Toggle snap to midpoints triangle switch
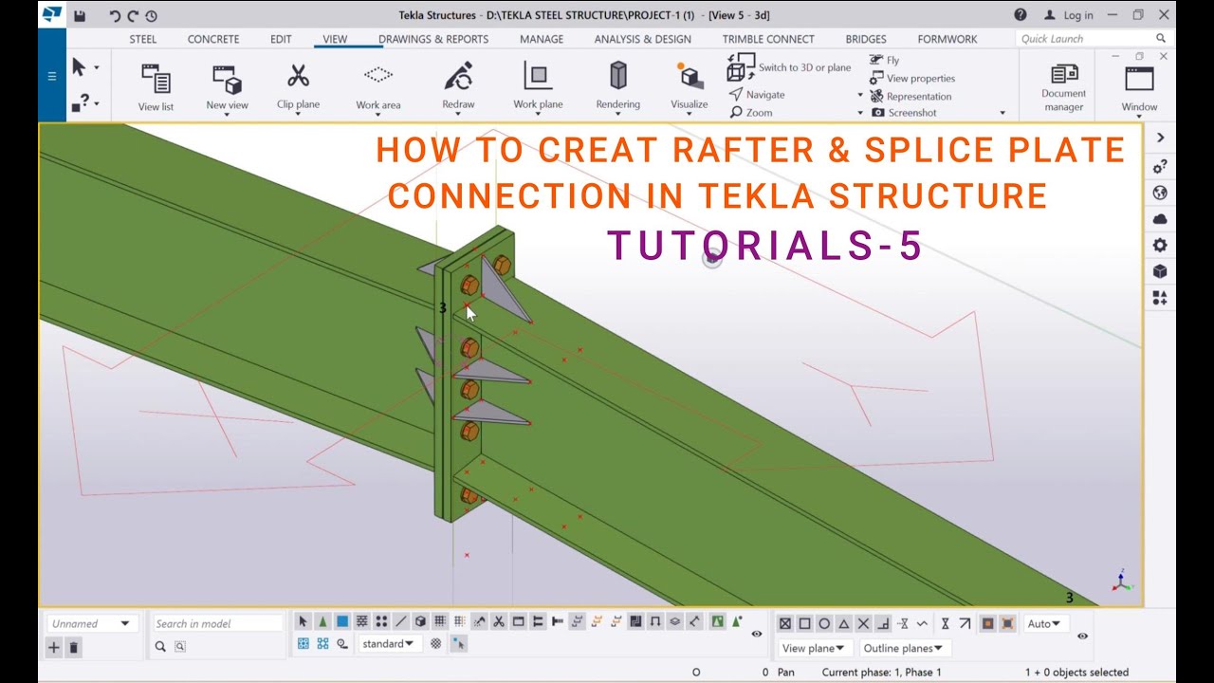Image resolution: width=1214 pixels, height=683 pixels. 844,623
